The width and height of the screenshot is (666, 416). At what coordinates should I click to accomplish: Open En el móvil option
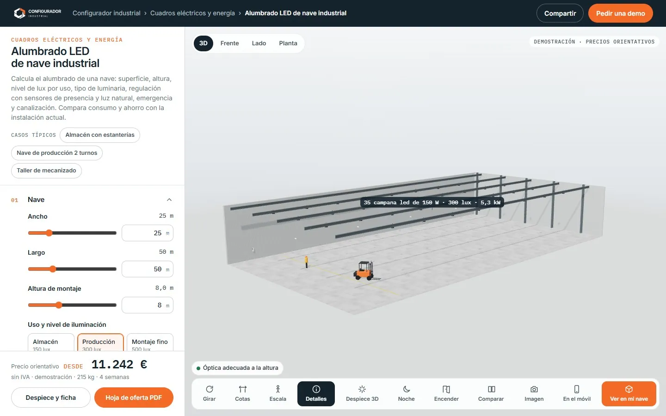[x=577, y=394]
